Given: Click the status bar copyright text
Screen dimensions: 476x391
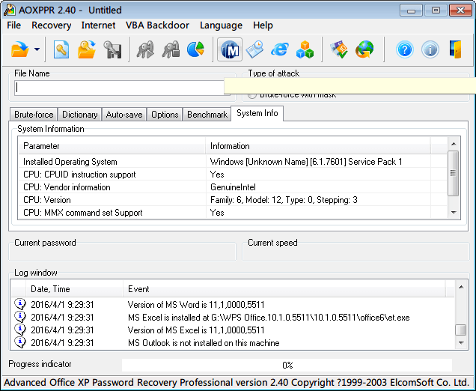Looking at the screenshot, I should [x=237, y=382].
